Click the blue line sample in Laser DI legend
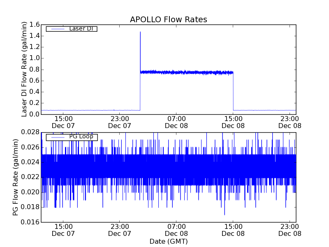329x247 pixels. point(57,29)
